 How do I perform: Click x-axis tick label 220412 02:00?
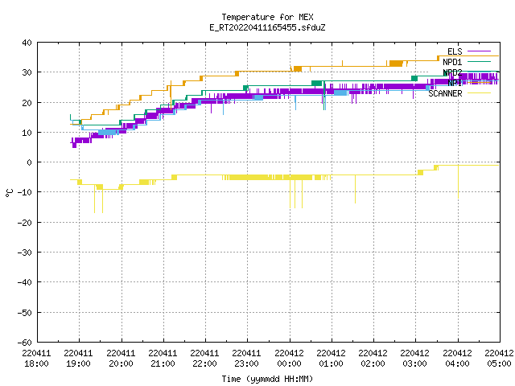click(x=373, y=359)
